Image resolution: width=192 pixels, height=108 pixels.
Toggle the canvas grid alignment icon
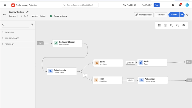[x=165, y=25]
